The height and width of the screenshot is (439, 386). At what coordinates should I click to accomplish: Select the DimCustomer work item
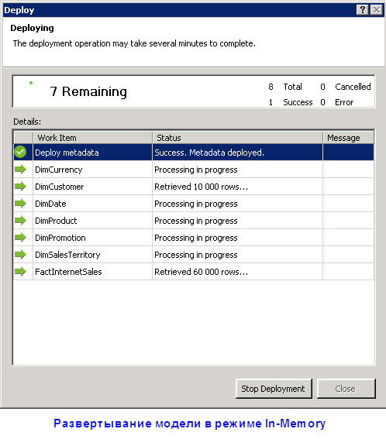[60, 187]
